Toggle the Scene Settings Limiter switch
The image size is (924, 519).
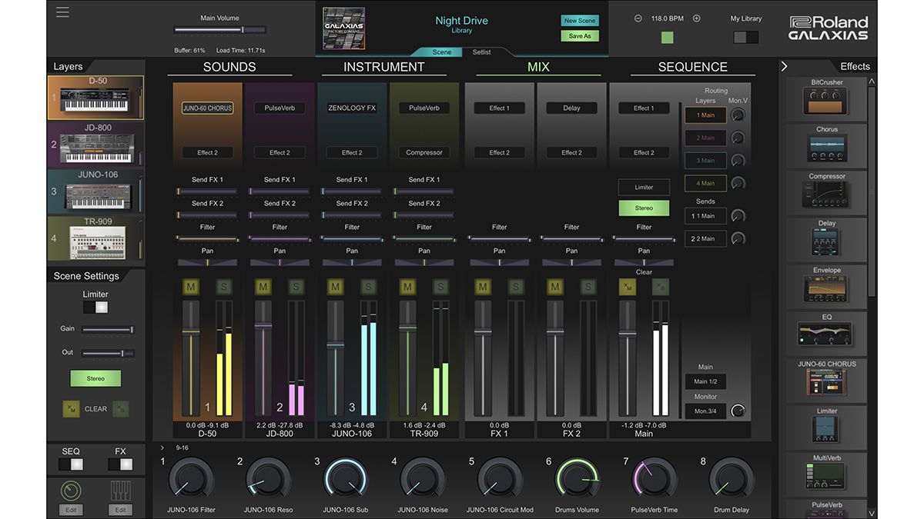[95, 308]
